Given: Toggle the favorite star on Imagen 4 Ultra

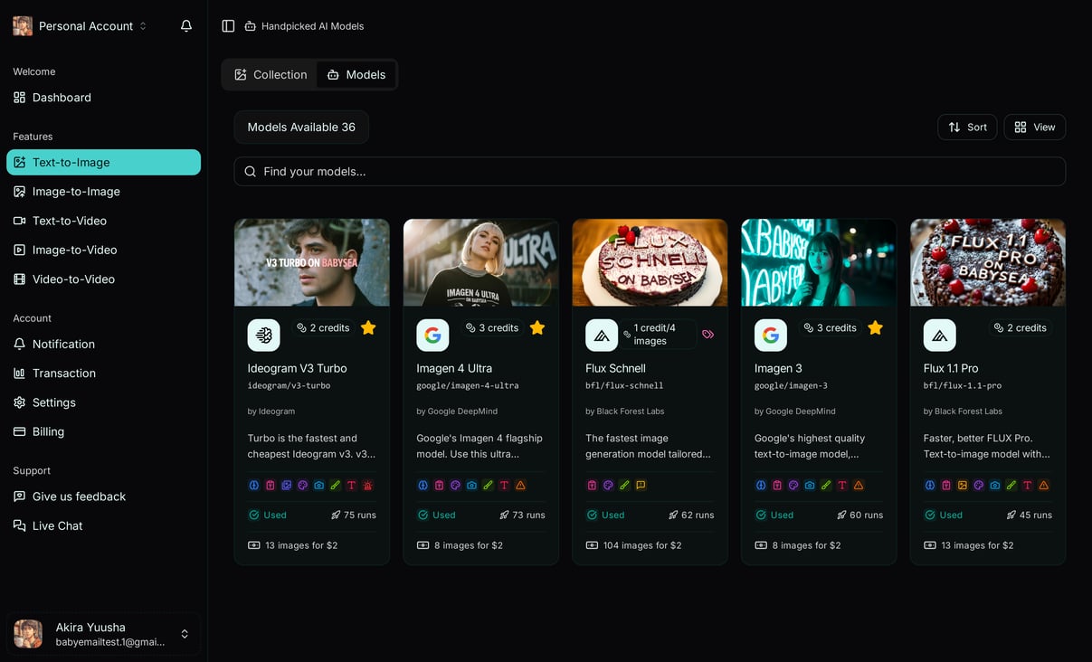Looking at the screenshot, I should point(537,327).
